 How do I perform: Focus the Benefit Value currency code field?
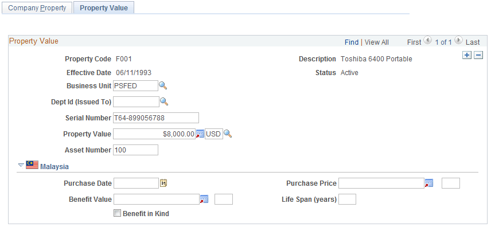point(224,199)
